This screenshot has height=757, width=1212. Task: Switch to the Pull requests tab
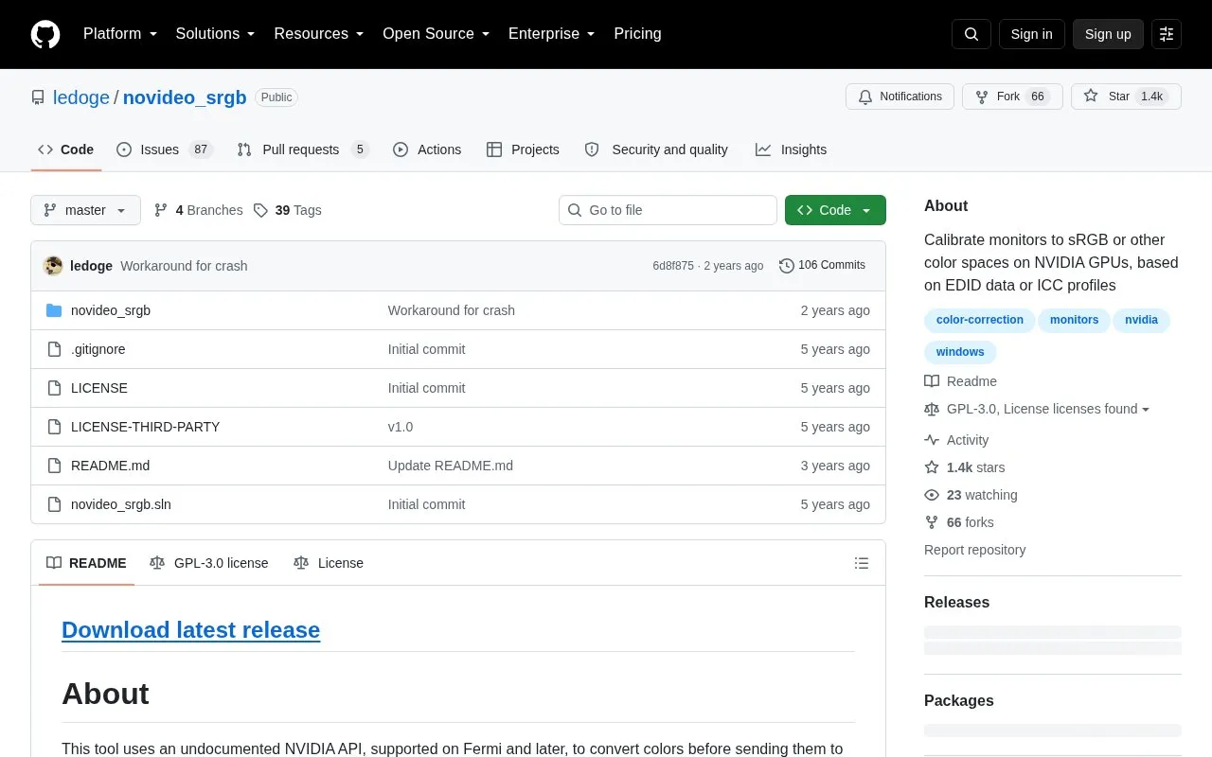click(302, 150)
